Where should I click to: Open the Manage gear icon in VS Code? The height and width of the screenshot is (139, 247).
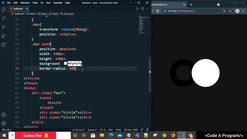pos(3,123)
